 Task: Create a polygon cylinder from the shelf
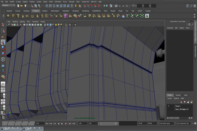coord(18,16)
